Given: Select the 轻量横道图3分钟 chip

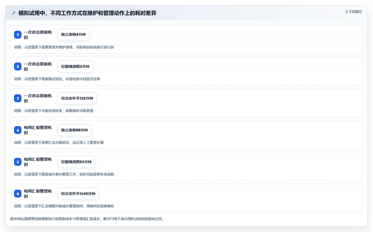Looking at the screenshot, I should [x=75, y=66].
